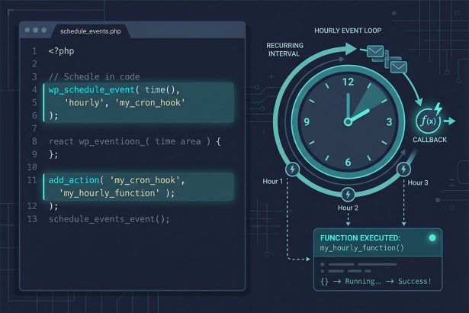Click the Hour 3 lightning bolt icon

403,169
